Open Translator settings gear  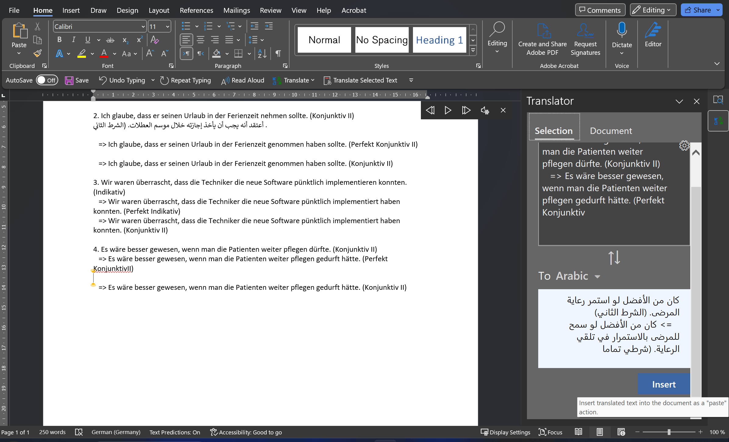684,146
